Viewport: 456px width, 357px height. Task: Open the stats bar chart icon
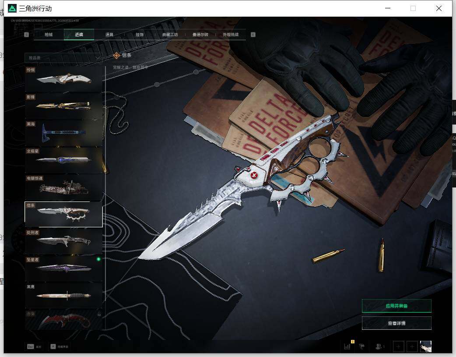coord(347,346)
